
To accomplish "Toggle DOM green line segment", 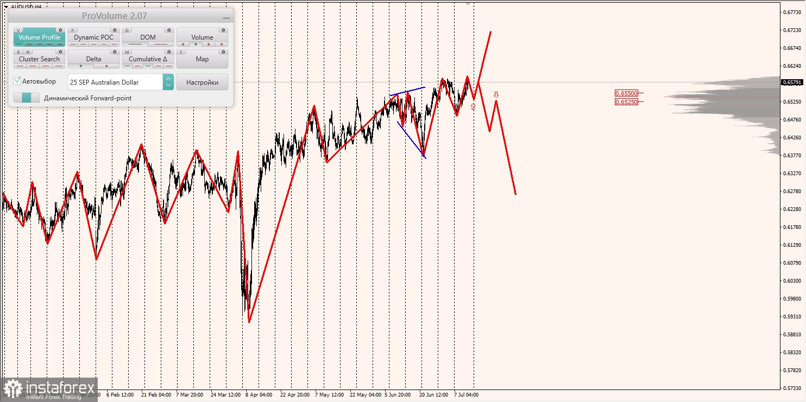I will tap(135, 44).
